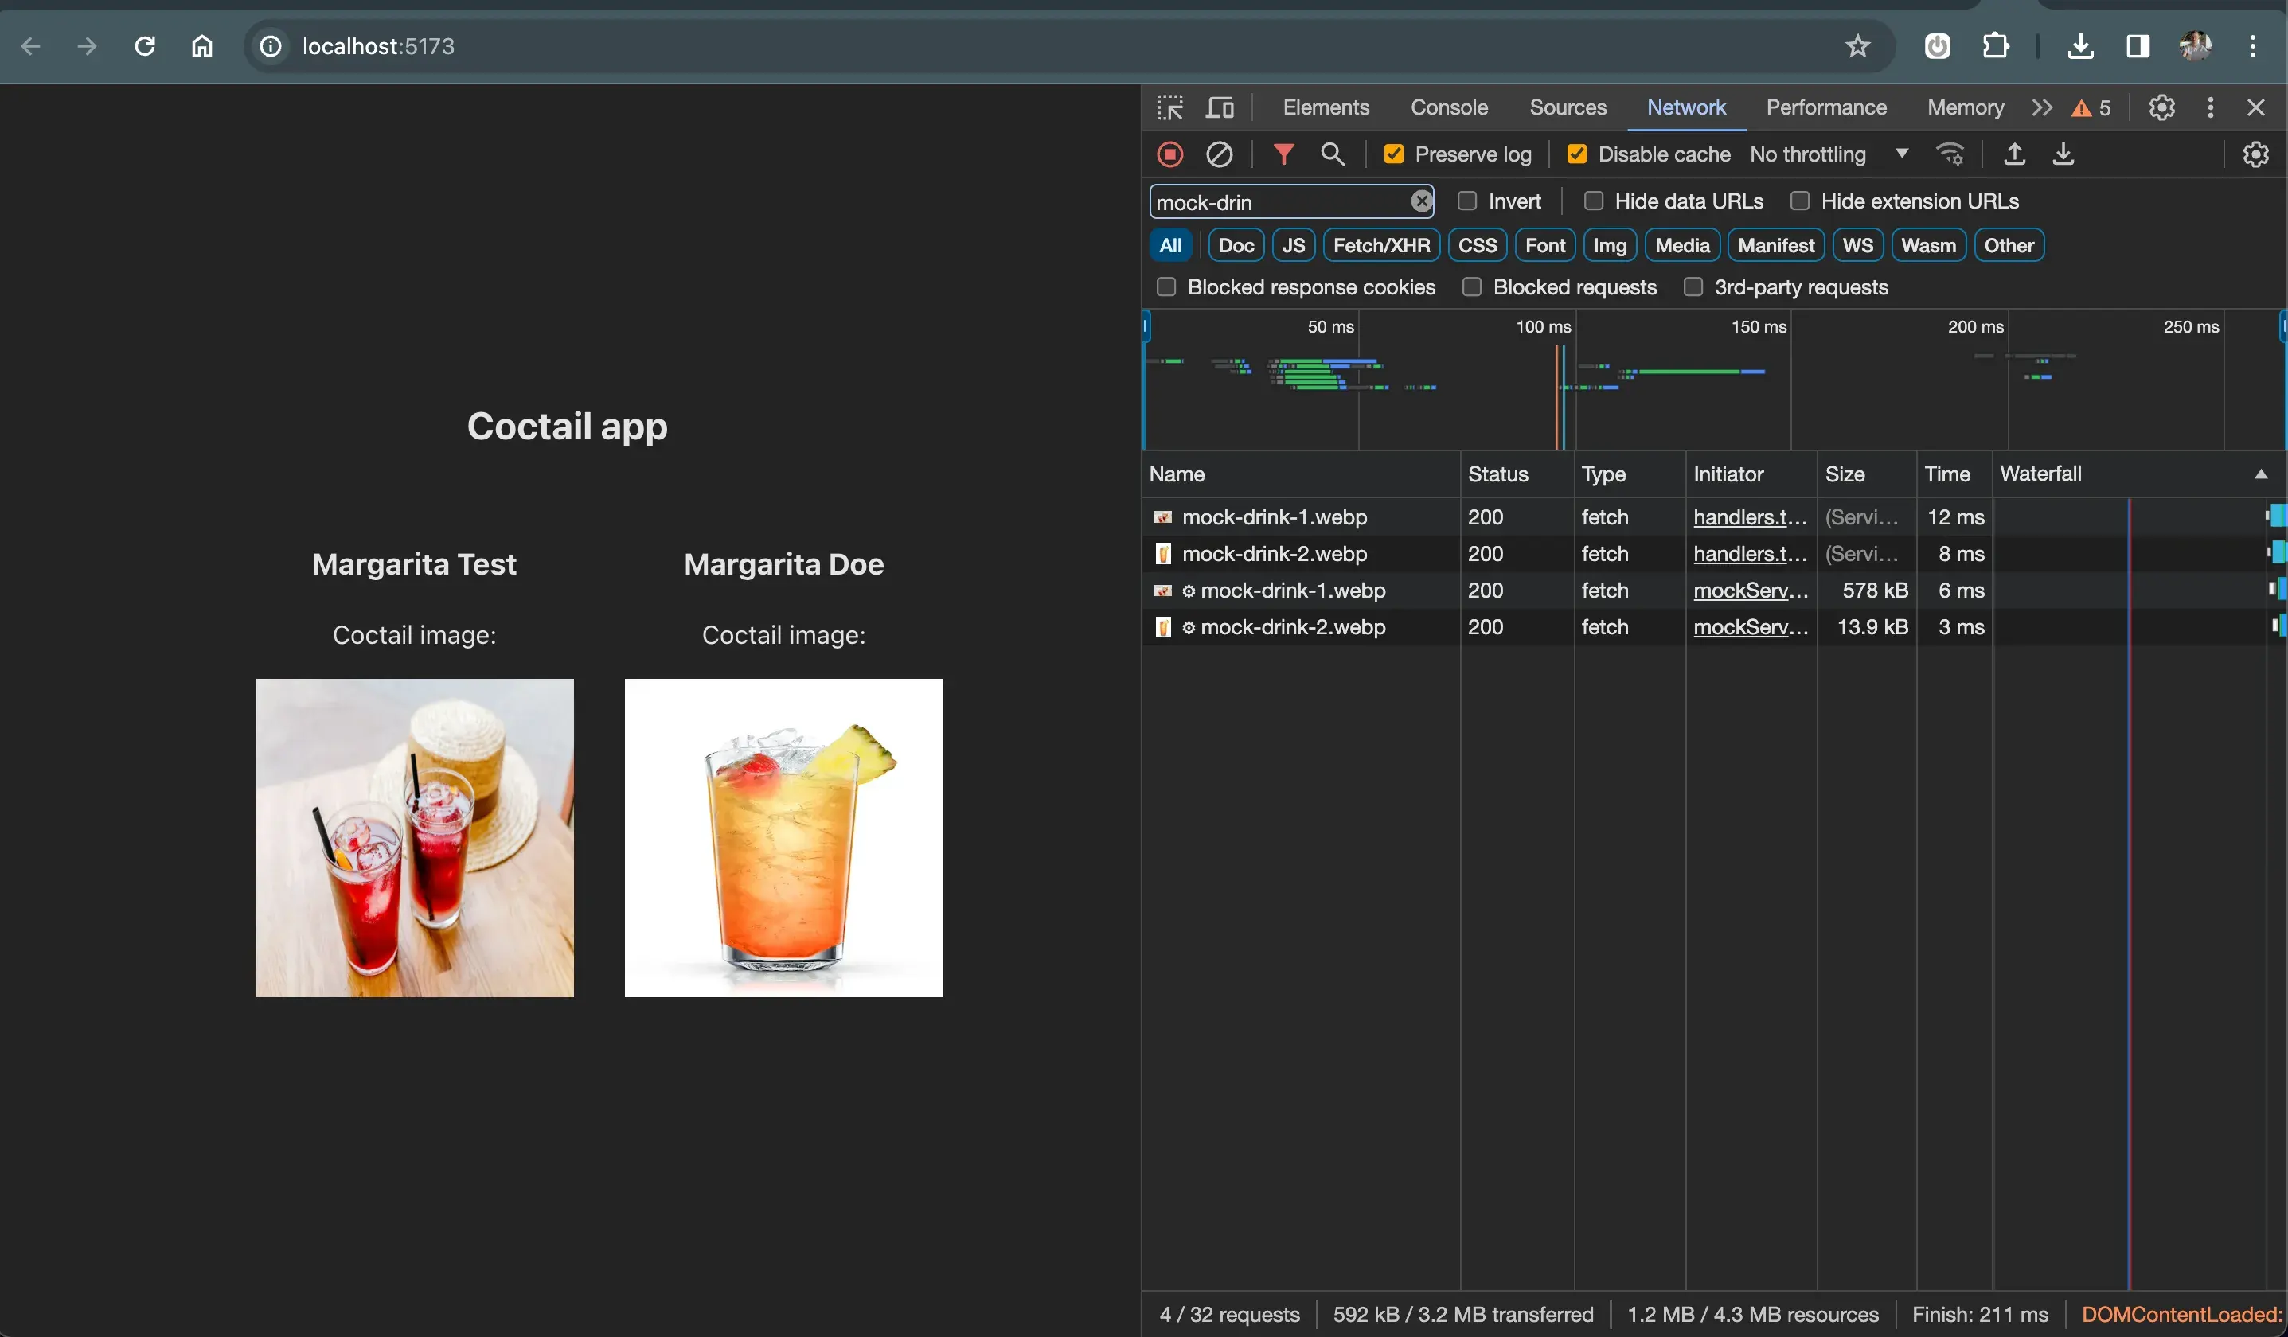Open the network conditions wifi icon
2288x1337 pixels.
(1950, 154)
